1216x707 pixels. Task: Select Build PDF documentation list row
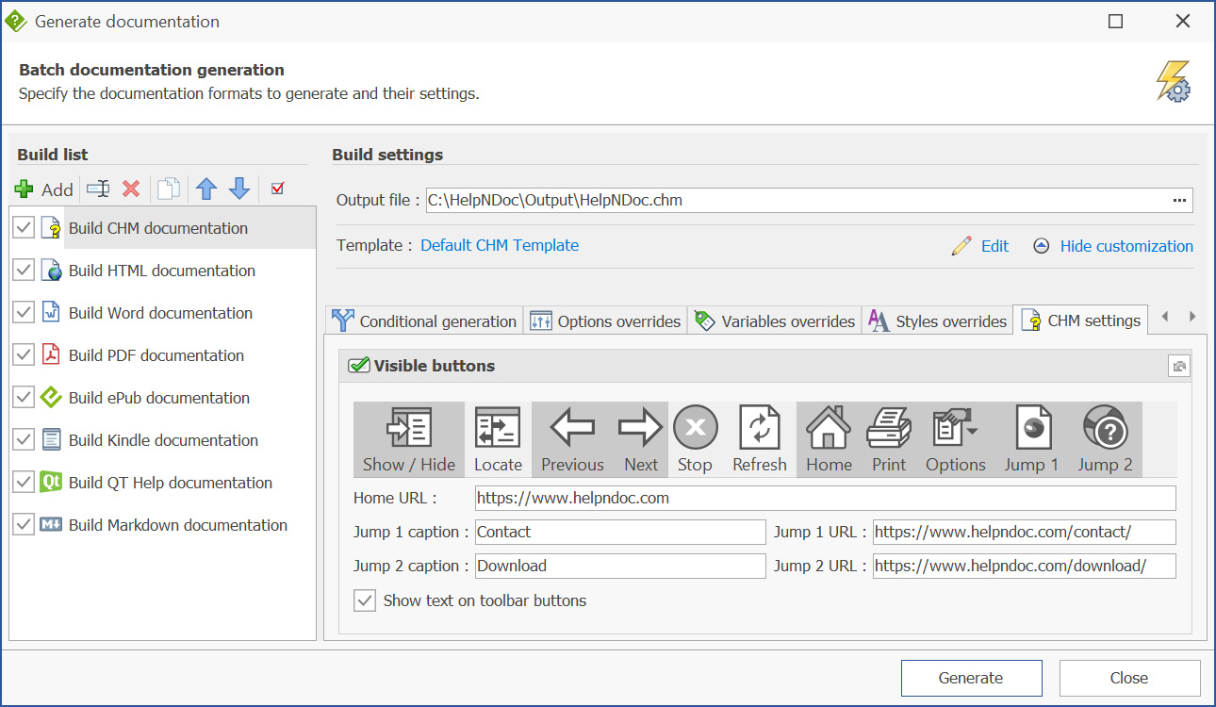click(163, 355)
